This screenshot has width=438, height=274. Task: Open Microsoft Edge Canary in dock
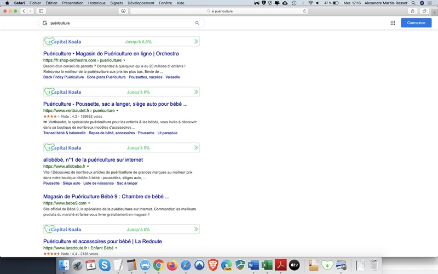coord(227,265)
